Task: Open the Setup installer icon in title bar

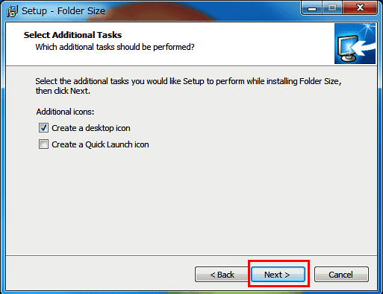Action: 12,11
